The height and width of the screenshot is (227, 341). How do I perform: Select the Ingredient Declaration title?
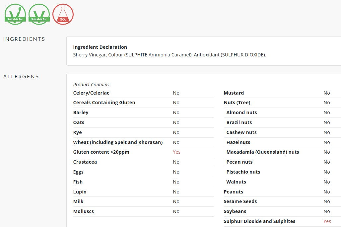point(100,47)
